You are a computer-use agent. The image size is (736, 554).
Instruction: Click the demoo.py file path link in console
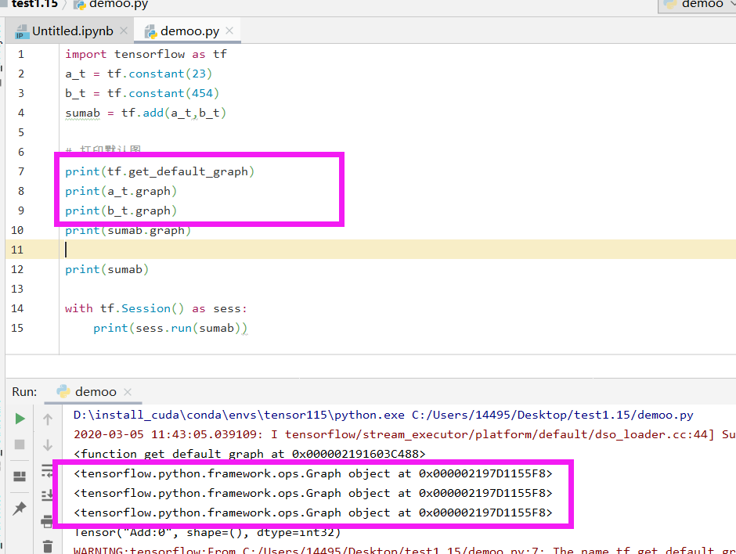pyautogui.click(x=553, y=415)
